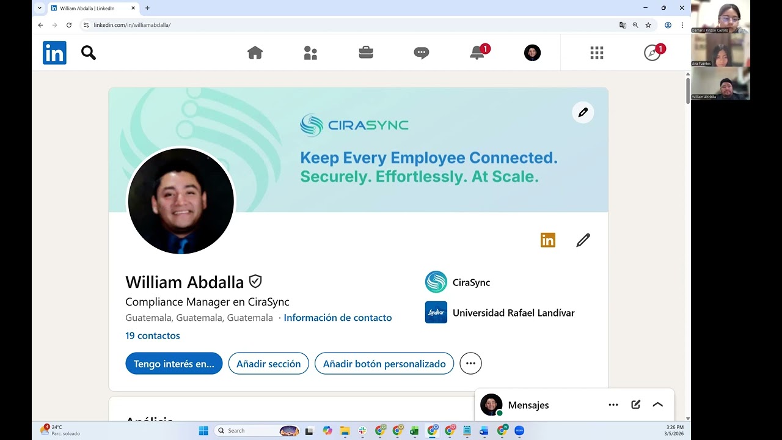Open Chrome tab search dropdown arrow
This screenshot has width=782, height=440.
pos(40,8)
